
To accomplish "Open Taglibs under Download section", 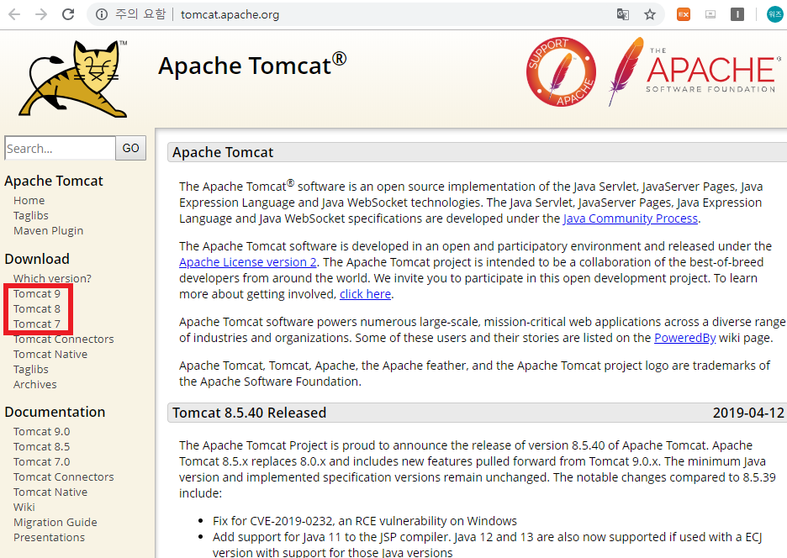I will (x=30, y=369).
